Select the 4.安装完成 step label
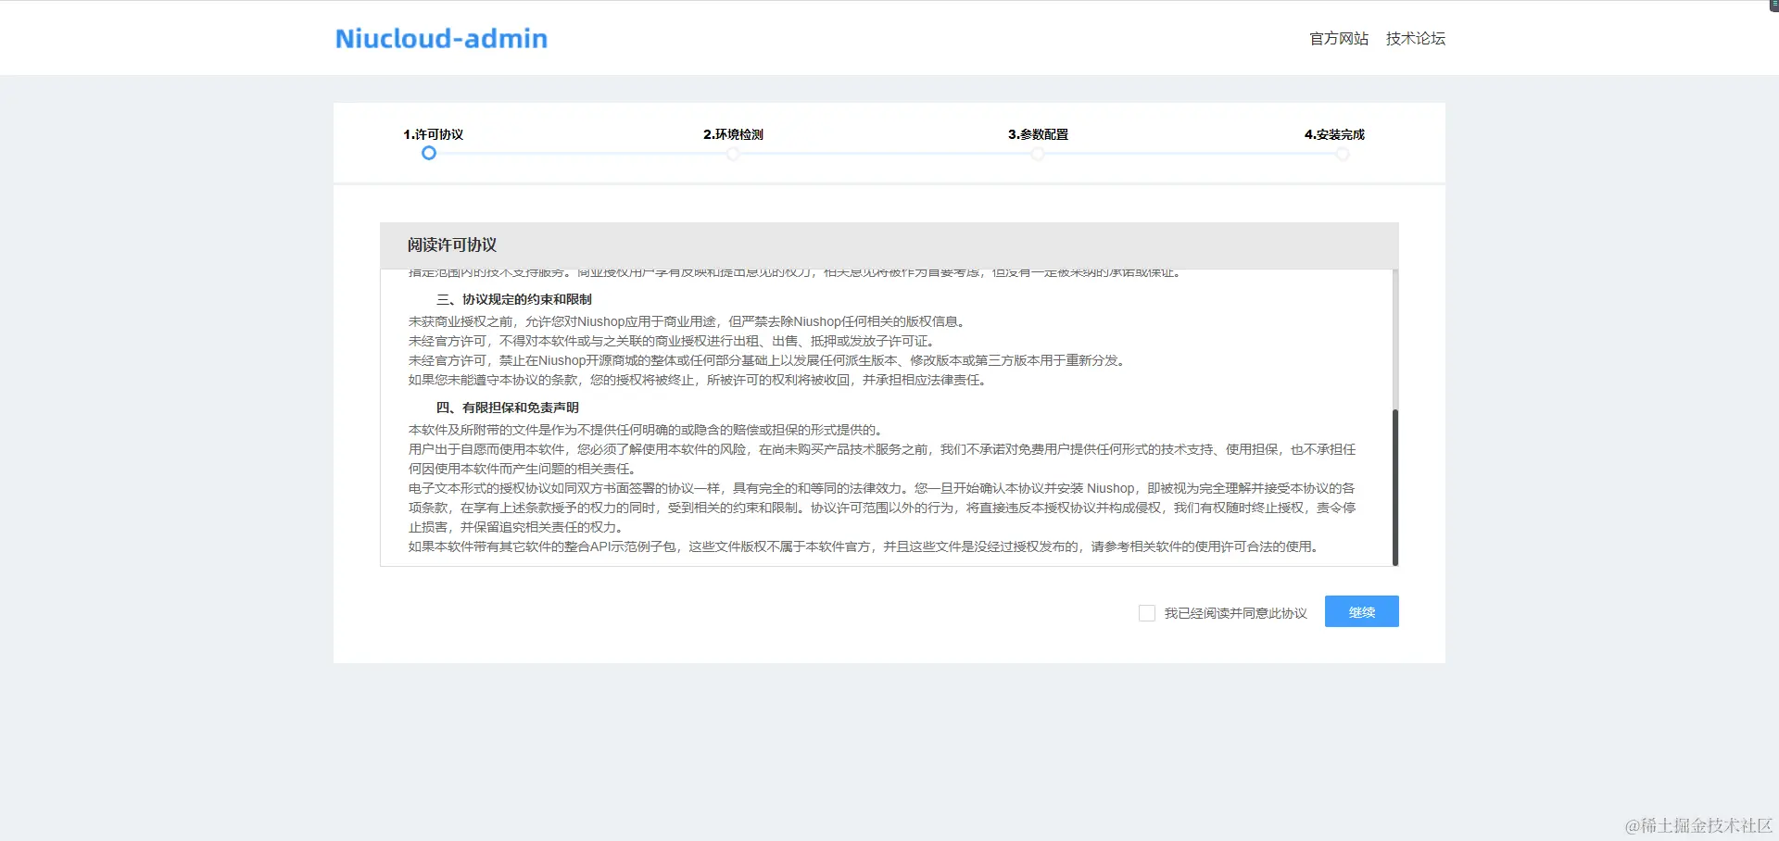The width and height of the screenshot is (1779, 841). pos(1332,134)
